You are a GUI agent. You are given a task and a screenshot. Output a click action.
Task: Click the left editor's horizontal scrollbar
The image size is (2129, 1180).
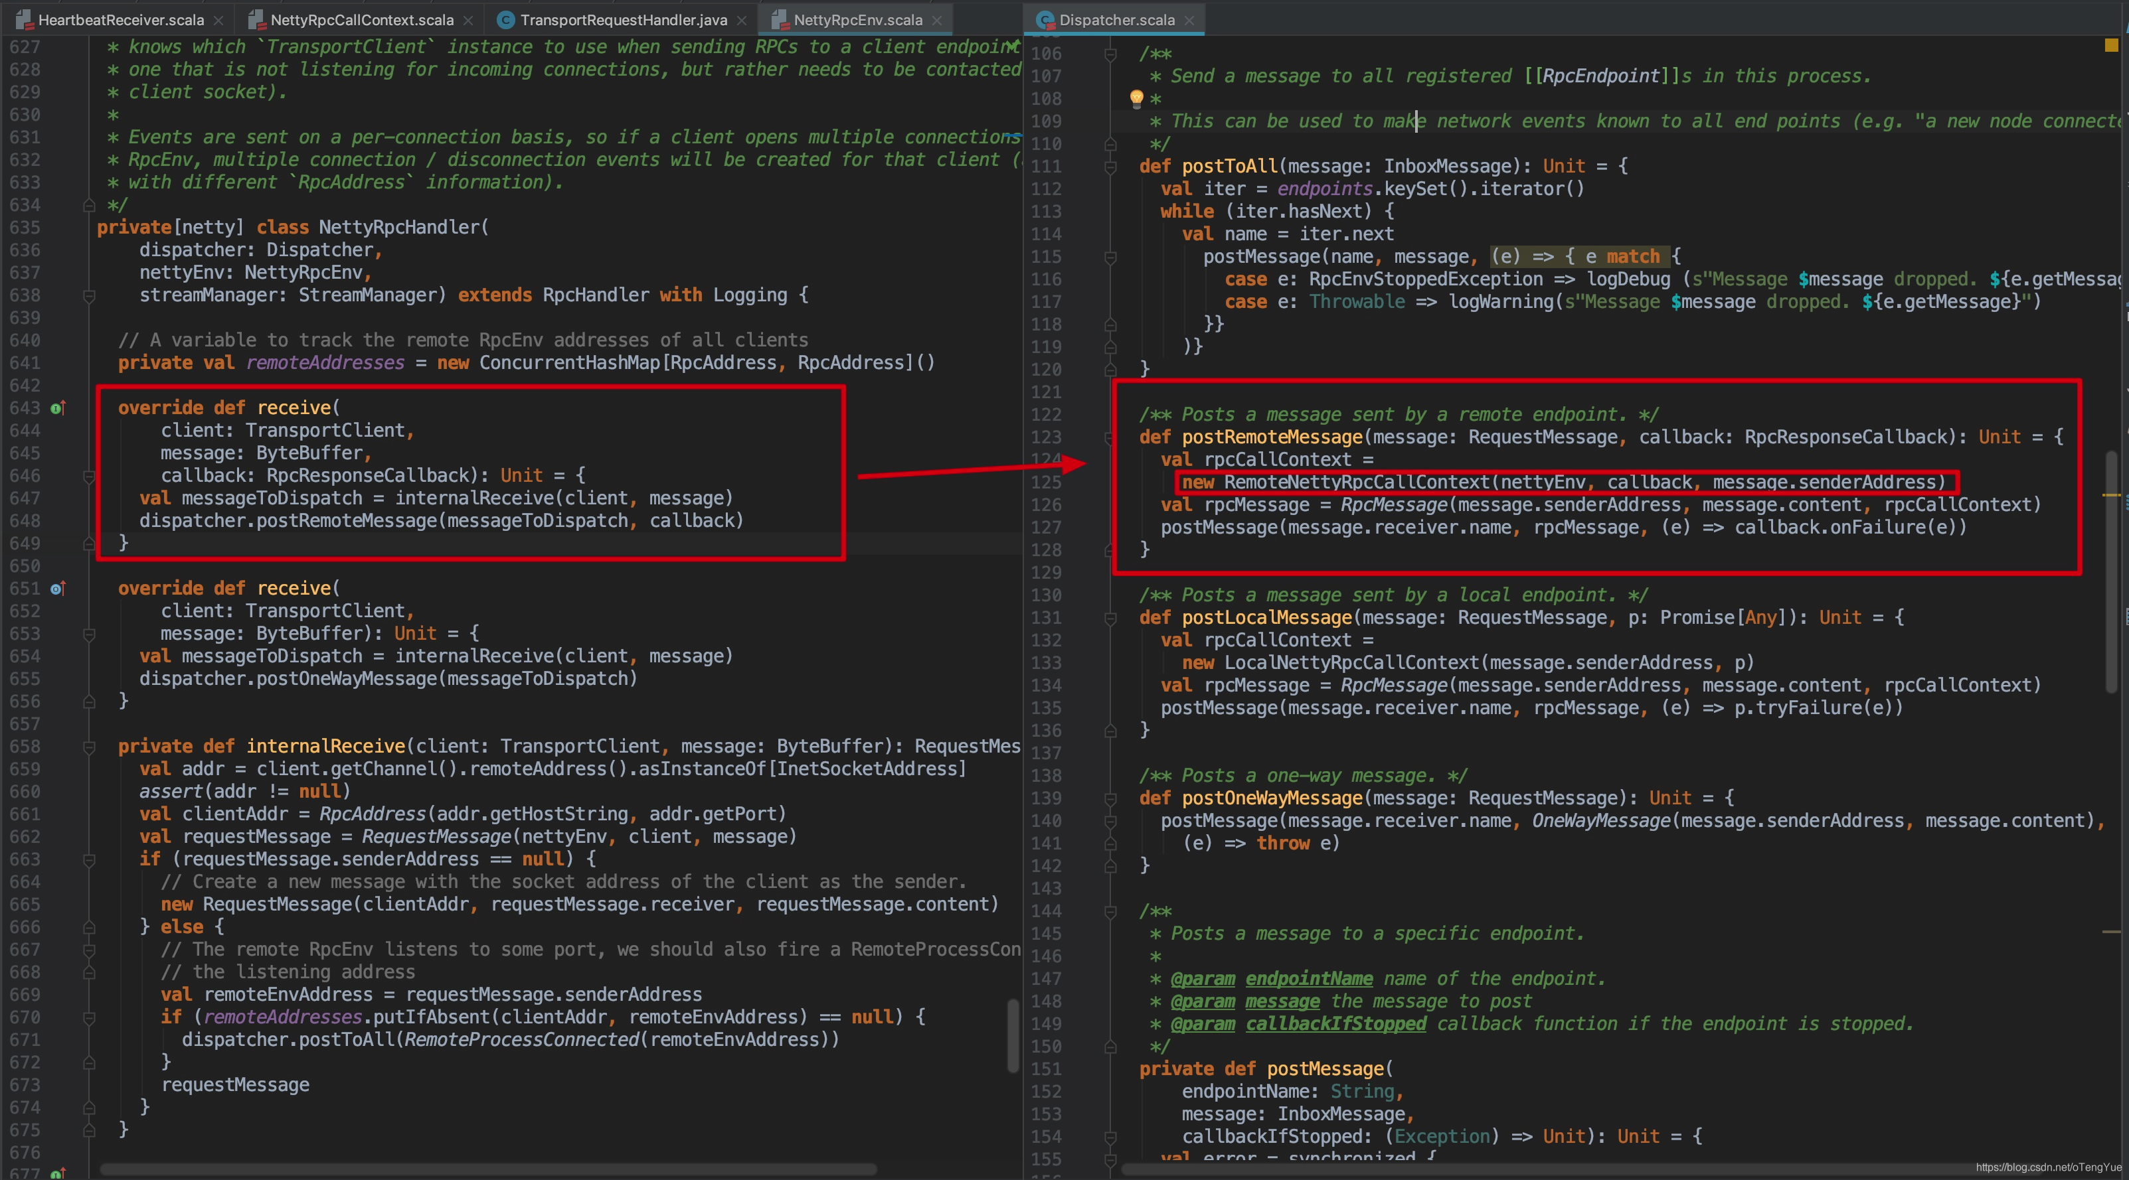coord(487,1169)
